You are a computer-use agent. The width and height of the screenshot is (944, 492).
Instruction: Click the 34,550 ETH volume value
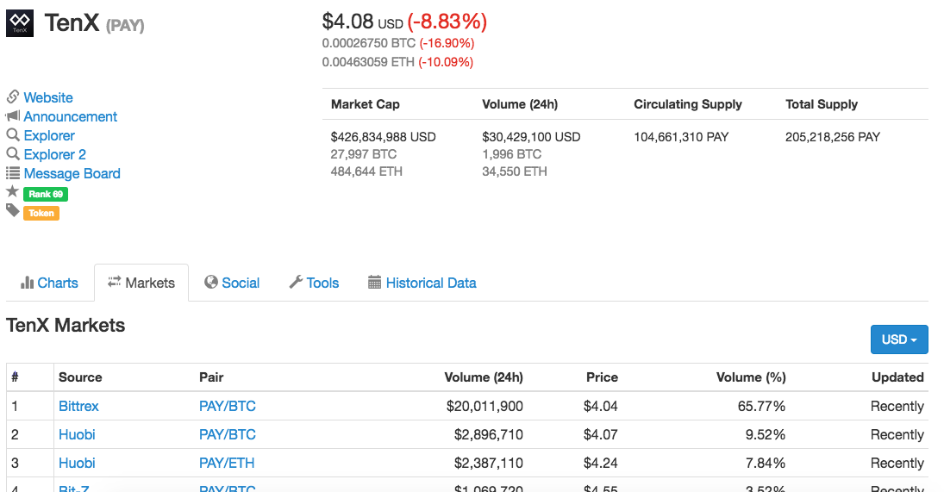(x=515, y=171)
